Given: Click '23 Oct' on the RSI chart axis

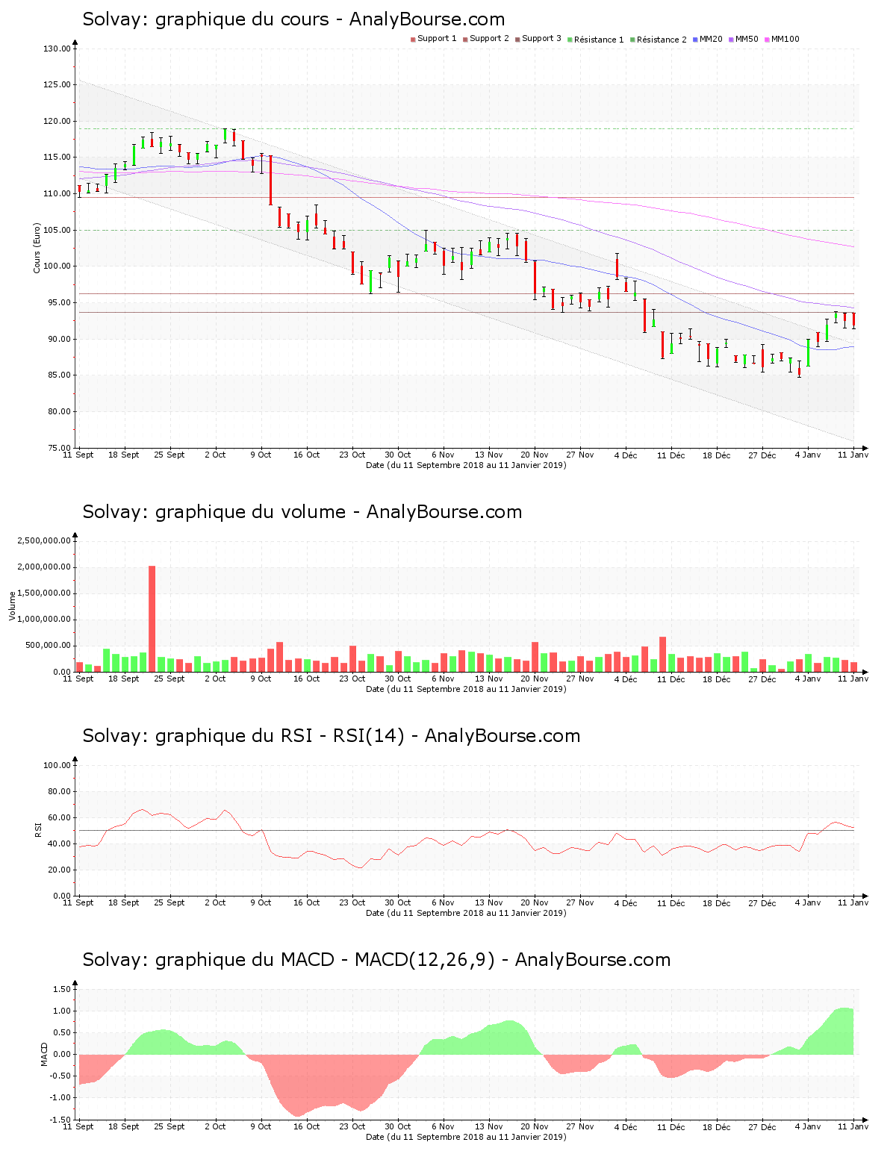Looking at the screenshot, I should pyautogui.click(x=352, y=902).
